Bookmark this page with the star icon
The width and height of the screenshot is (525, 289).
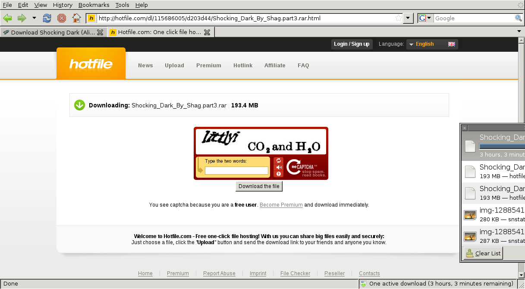[x=399, y=19]
